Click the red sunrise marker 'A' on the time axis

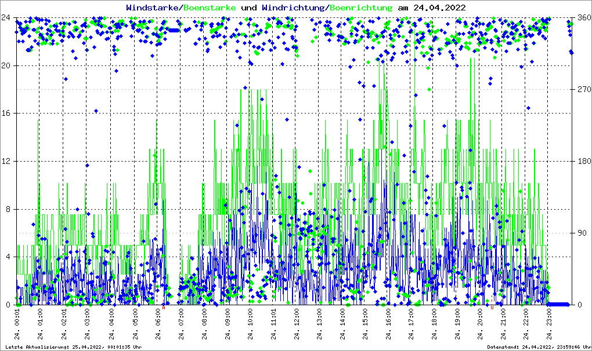(164, 308)
